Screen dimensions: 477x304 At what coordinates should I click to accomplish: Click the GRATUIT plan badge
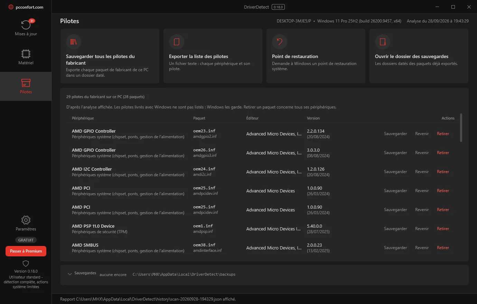coord(26,240)
